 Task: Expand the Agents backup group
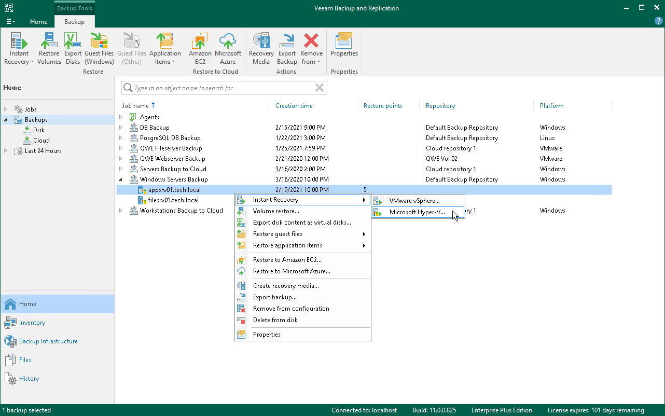tap(121, 117)
